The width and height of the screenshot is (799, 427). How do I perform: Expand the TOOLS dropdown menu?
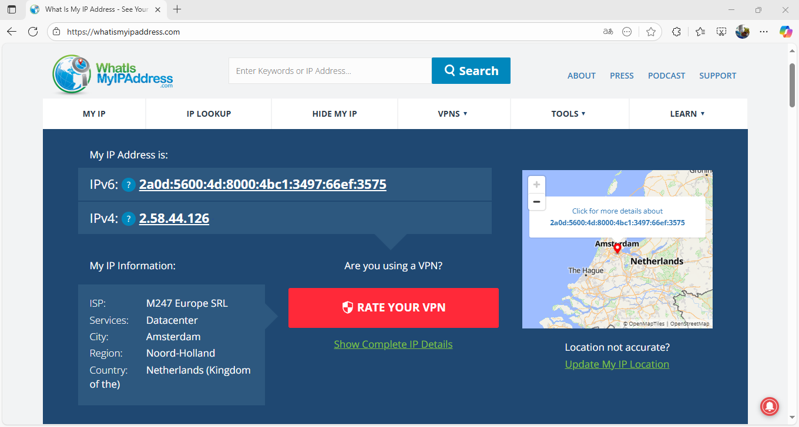click(568, 114)
